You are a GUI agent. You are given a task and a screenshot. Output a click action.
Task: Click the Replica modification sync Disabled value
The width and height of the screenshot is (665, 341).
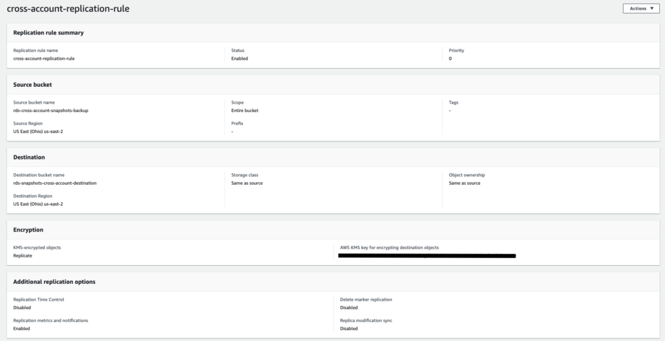click(349, 329)
